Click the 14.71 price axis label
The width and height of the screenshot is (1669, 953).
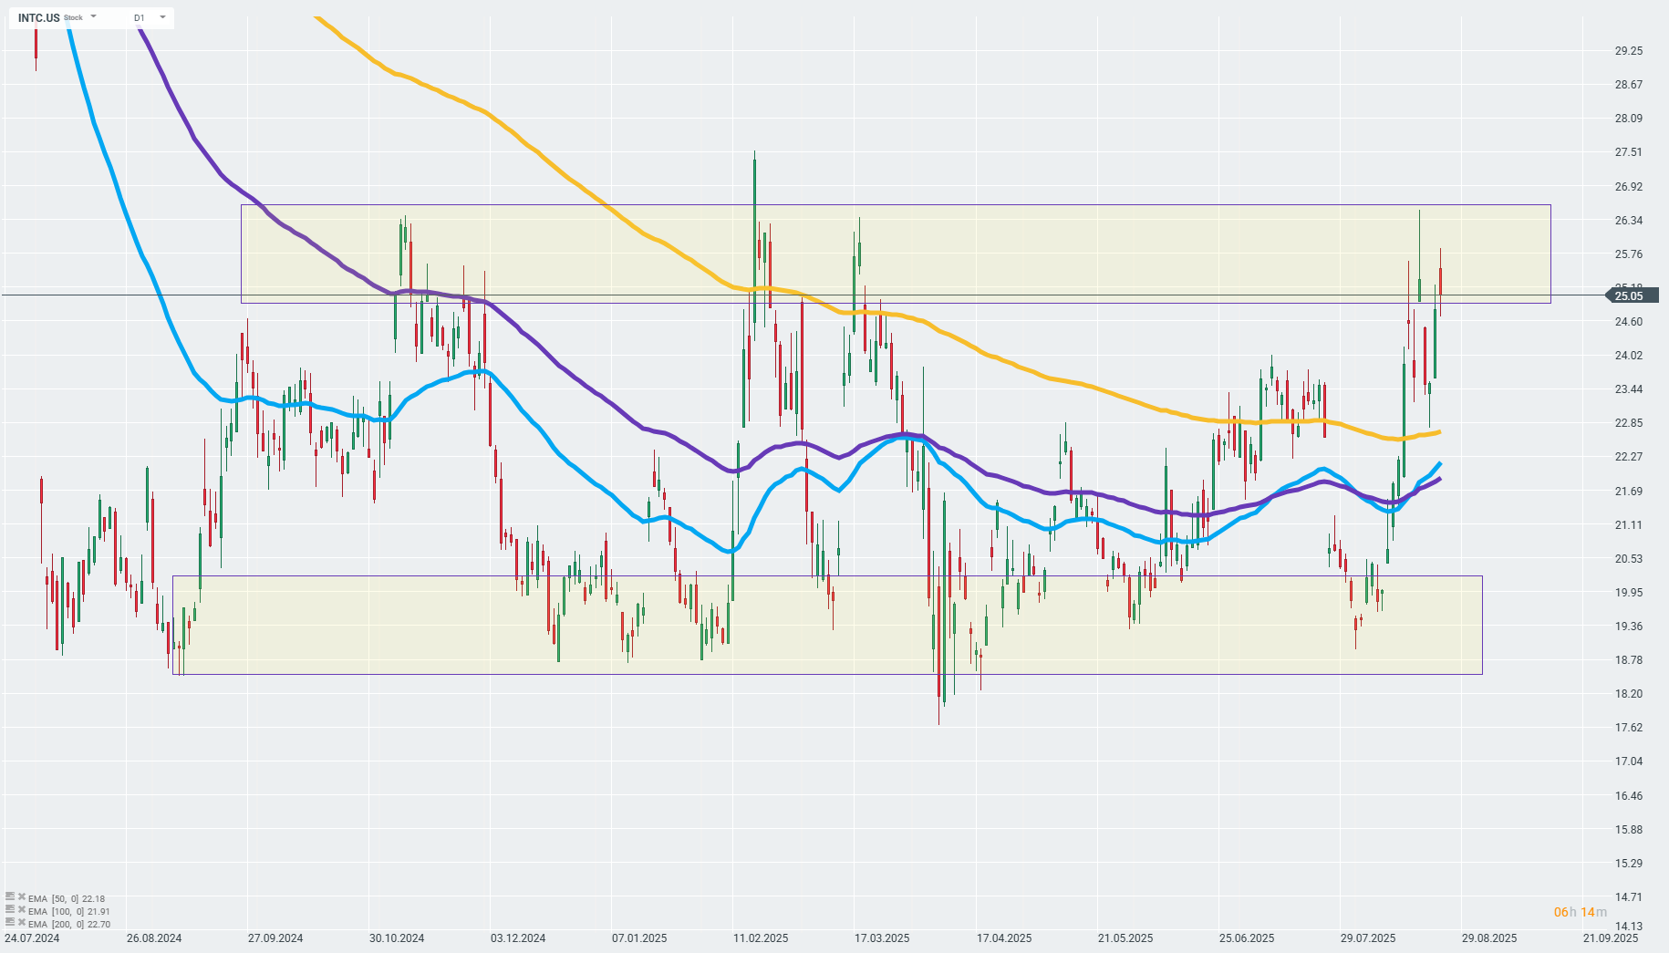tap(1629, 897)
